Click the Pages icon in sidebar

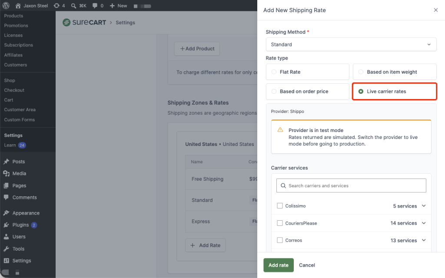(x=6, y=185)
